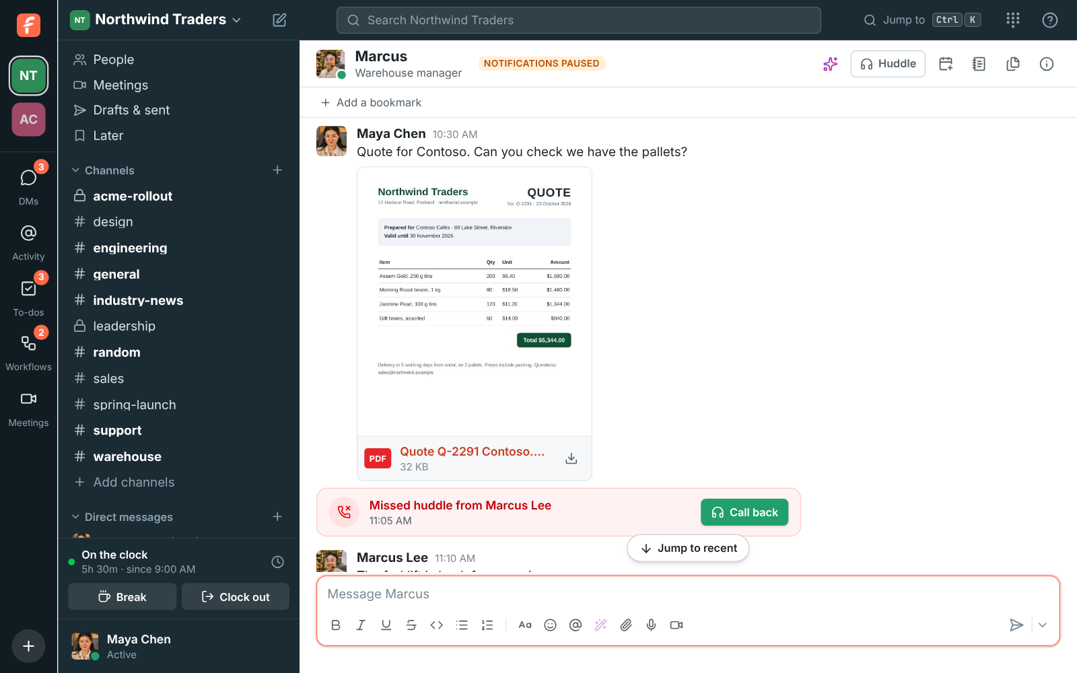Open the help question mark icon

point(1049,20)
